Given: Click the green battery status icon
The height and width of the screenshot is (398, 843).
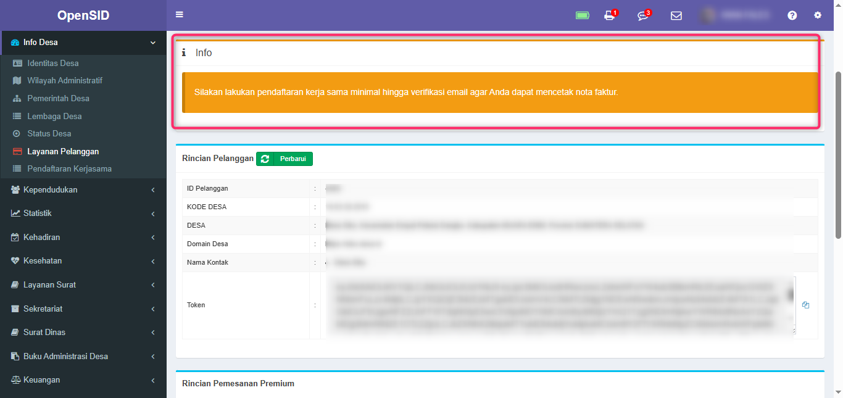Looking at the screenshot, I should coord(583,15).
